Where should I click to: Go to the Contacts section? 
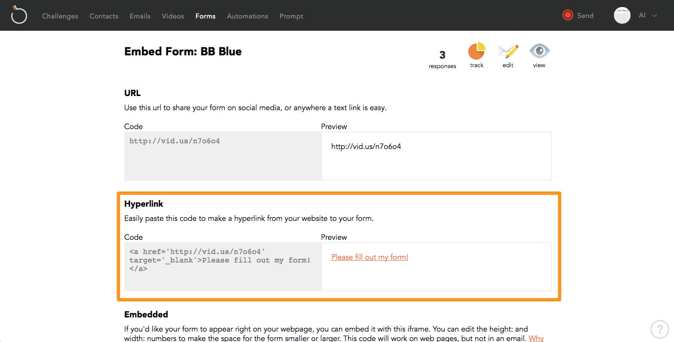(104, 16)
